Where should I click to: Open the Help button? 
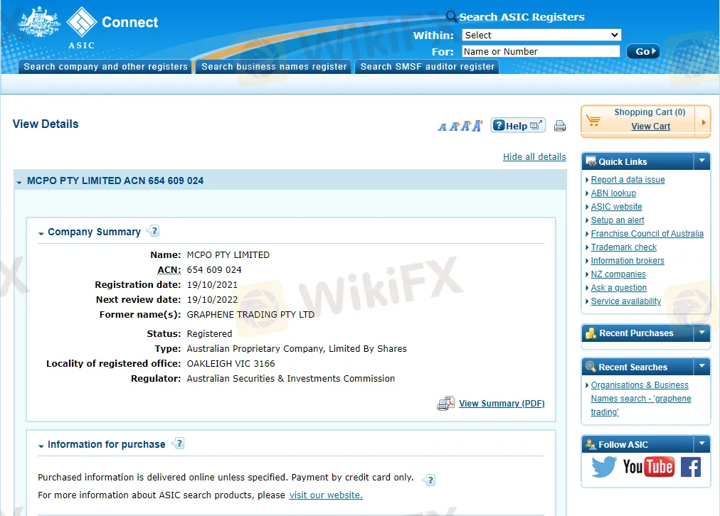tap(517, 126)
